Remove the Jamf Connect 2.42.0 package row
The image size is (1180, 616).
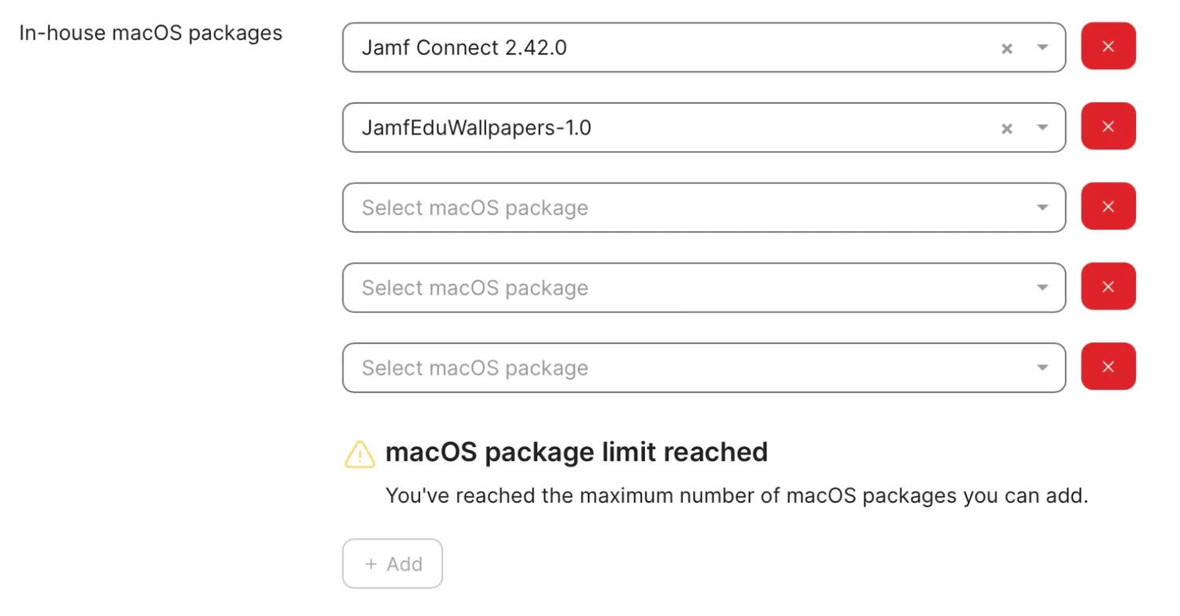[x=1108, y=46]
